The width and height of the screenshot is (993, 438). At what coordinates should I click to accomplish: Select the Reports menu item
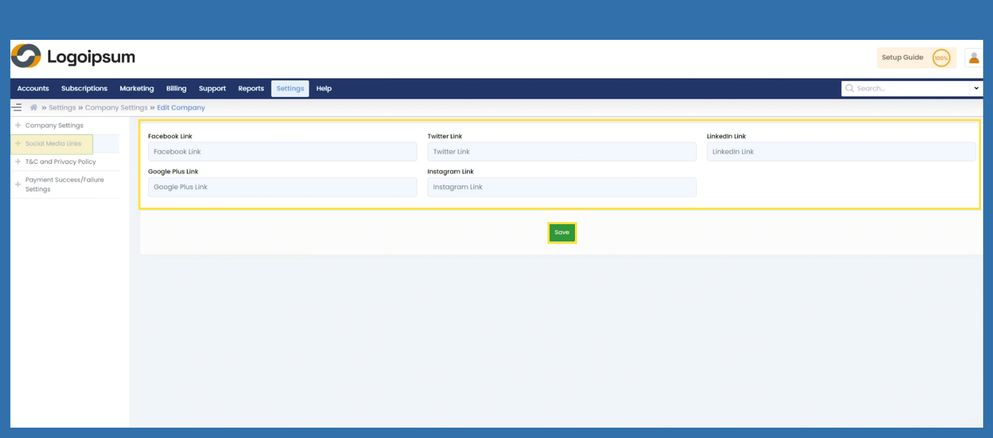[x=251, y=89]
